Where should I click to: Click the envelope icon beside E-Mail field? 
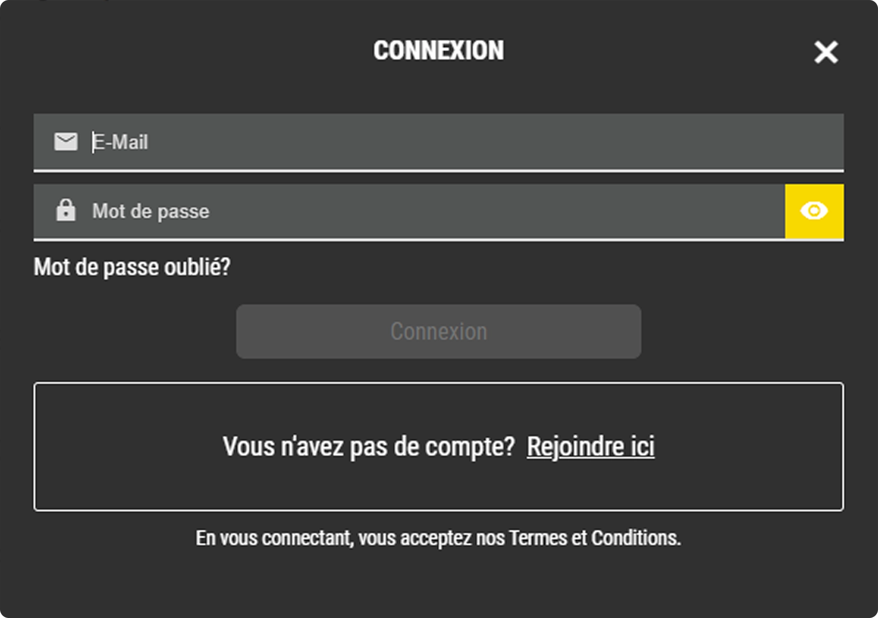pos(65,141)
